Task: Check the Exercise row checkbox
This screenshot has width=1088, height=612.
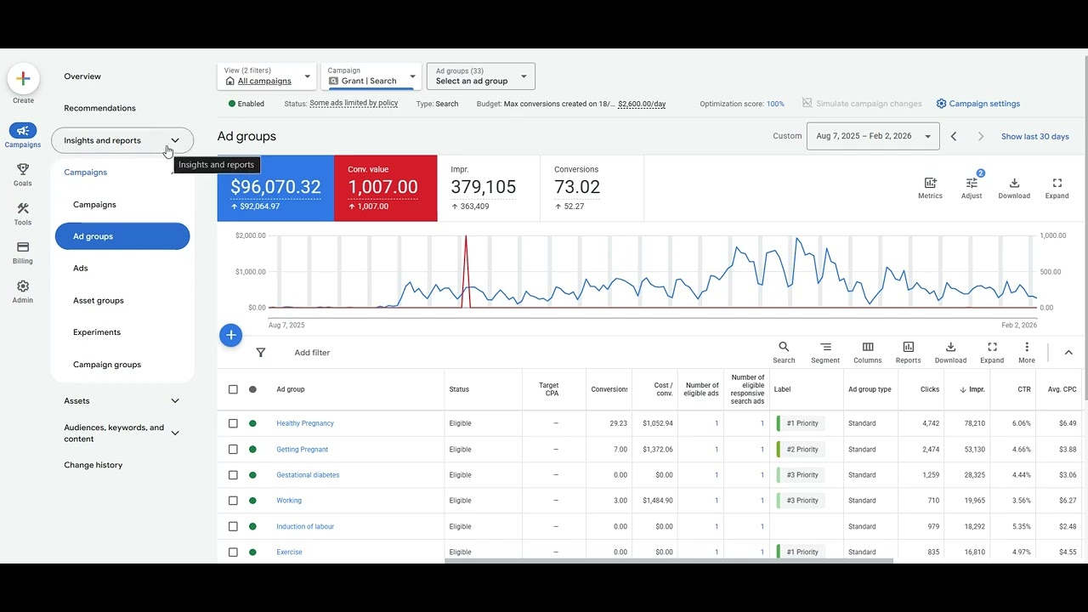Action: coord(233,552)
